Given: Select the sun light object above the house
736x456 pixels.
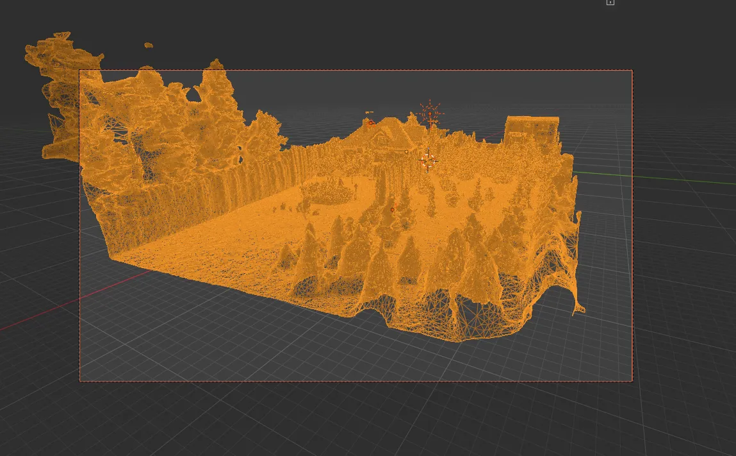Looking at the screenshot, I should [x=430, y=114].
